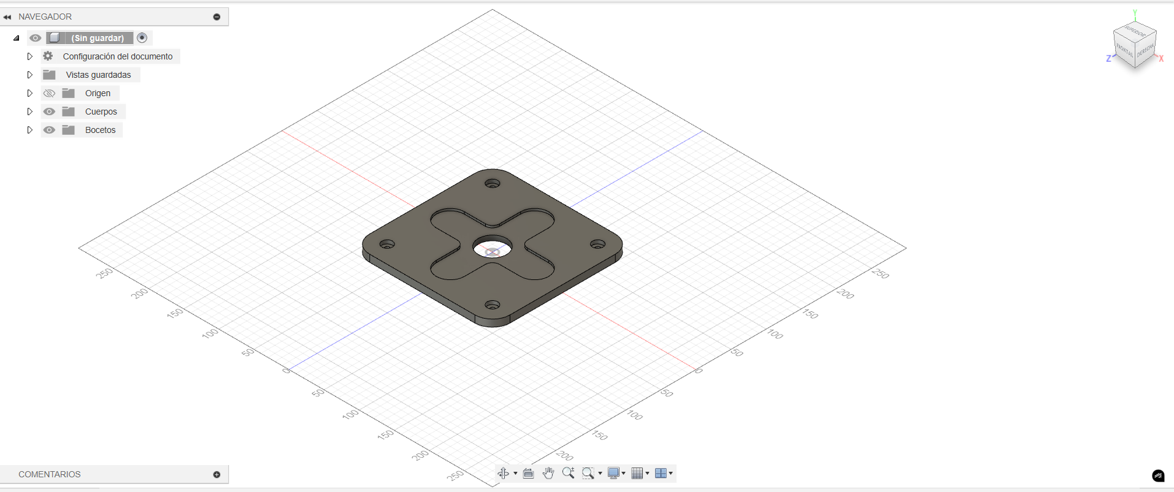Toggle visibility of Origen folder

(49, 93)
